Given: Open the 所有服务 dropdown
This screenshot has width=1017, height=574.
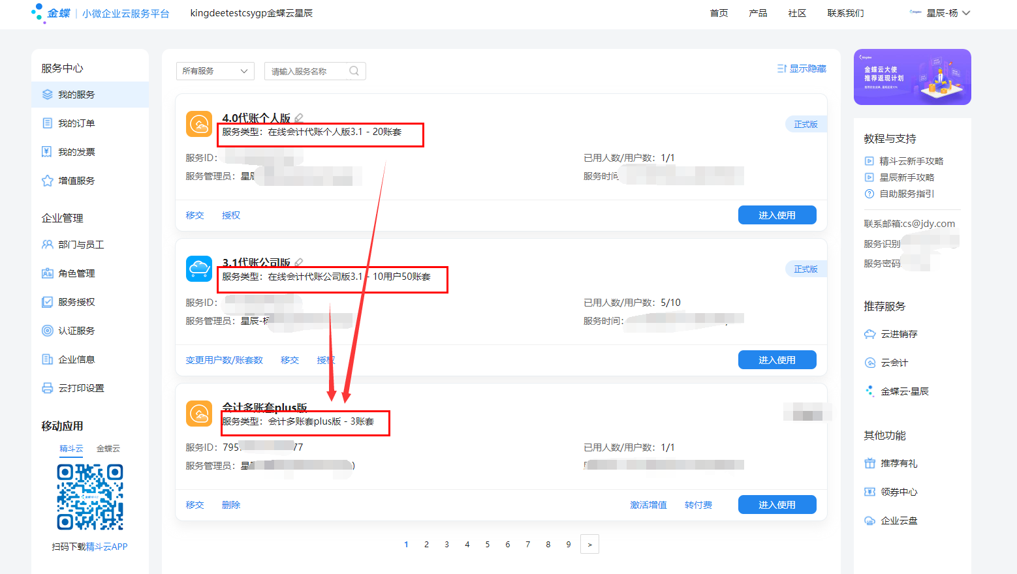Looking at the screenshot, I should click(x=215, y=71).
